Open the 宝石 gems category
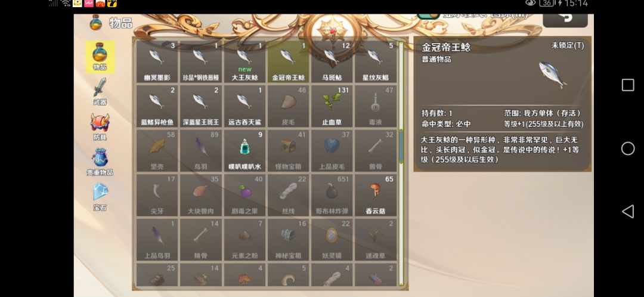Image resolution: width=644 pixels, height=297 pixels. (x=100, y=197)
